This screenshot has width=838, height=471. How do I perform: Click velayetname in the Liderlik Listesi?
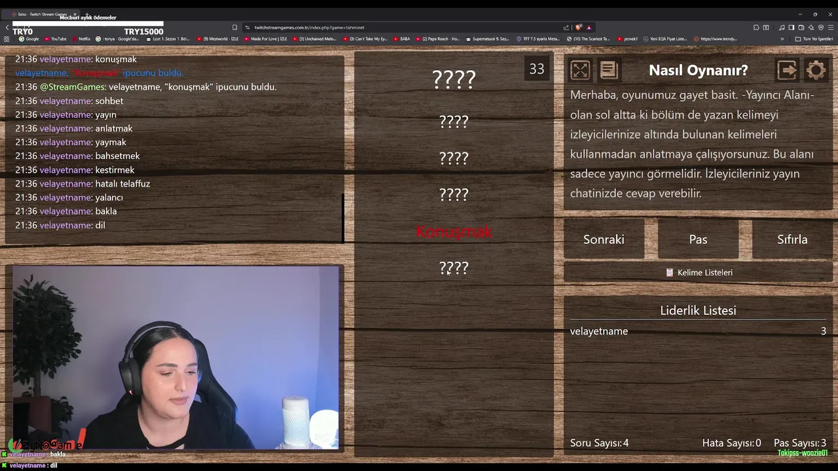click(x=599, y=331)
